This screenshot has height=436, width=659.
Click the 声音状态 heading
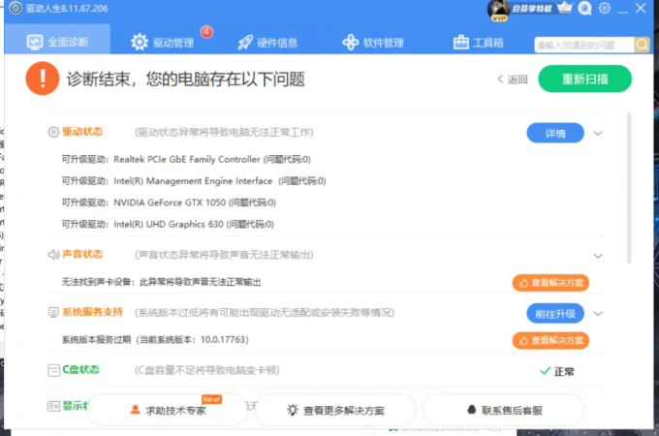pos(82,254)
